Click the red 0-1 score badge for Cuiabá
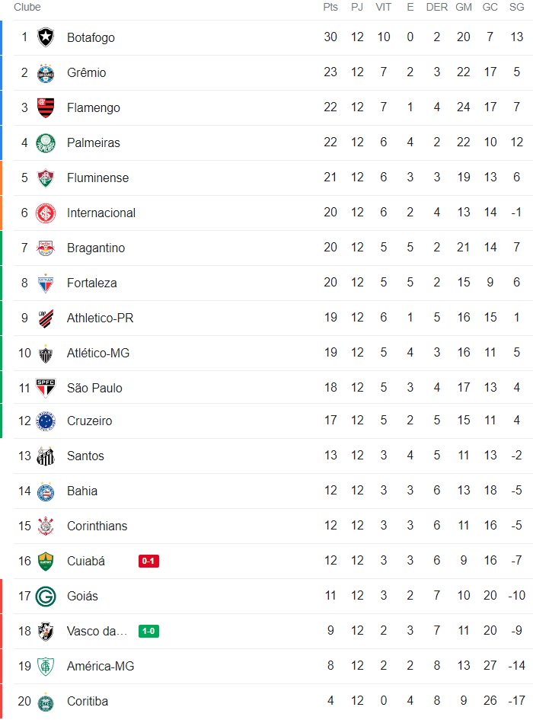The height and width of the screenshot is (720, 533). [x=148, y=562]
